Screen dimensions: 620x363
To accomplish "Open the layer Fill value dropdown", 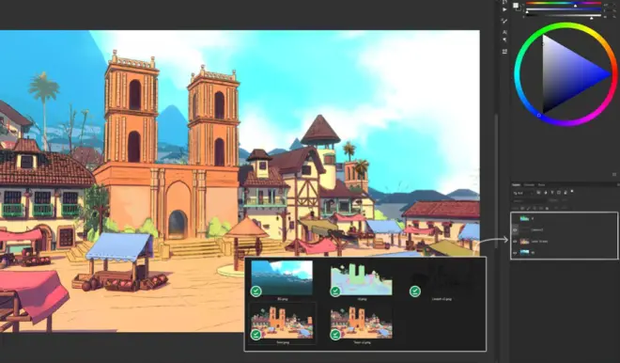I will click(565, 208).
